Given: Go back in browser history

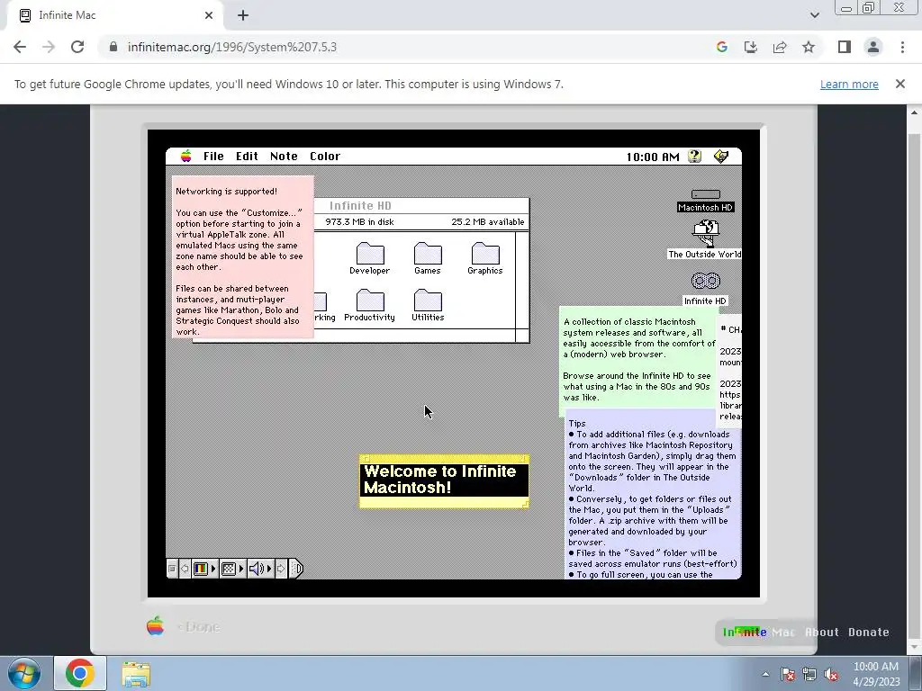Looking at the screenshot, I should [20, 47].
